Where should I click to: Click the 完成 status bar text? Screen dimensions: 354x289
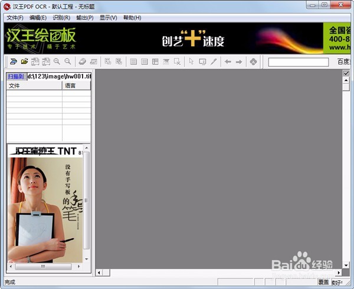click(x=10, y=282)
